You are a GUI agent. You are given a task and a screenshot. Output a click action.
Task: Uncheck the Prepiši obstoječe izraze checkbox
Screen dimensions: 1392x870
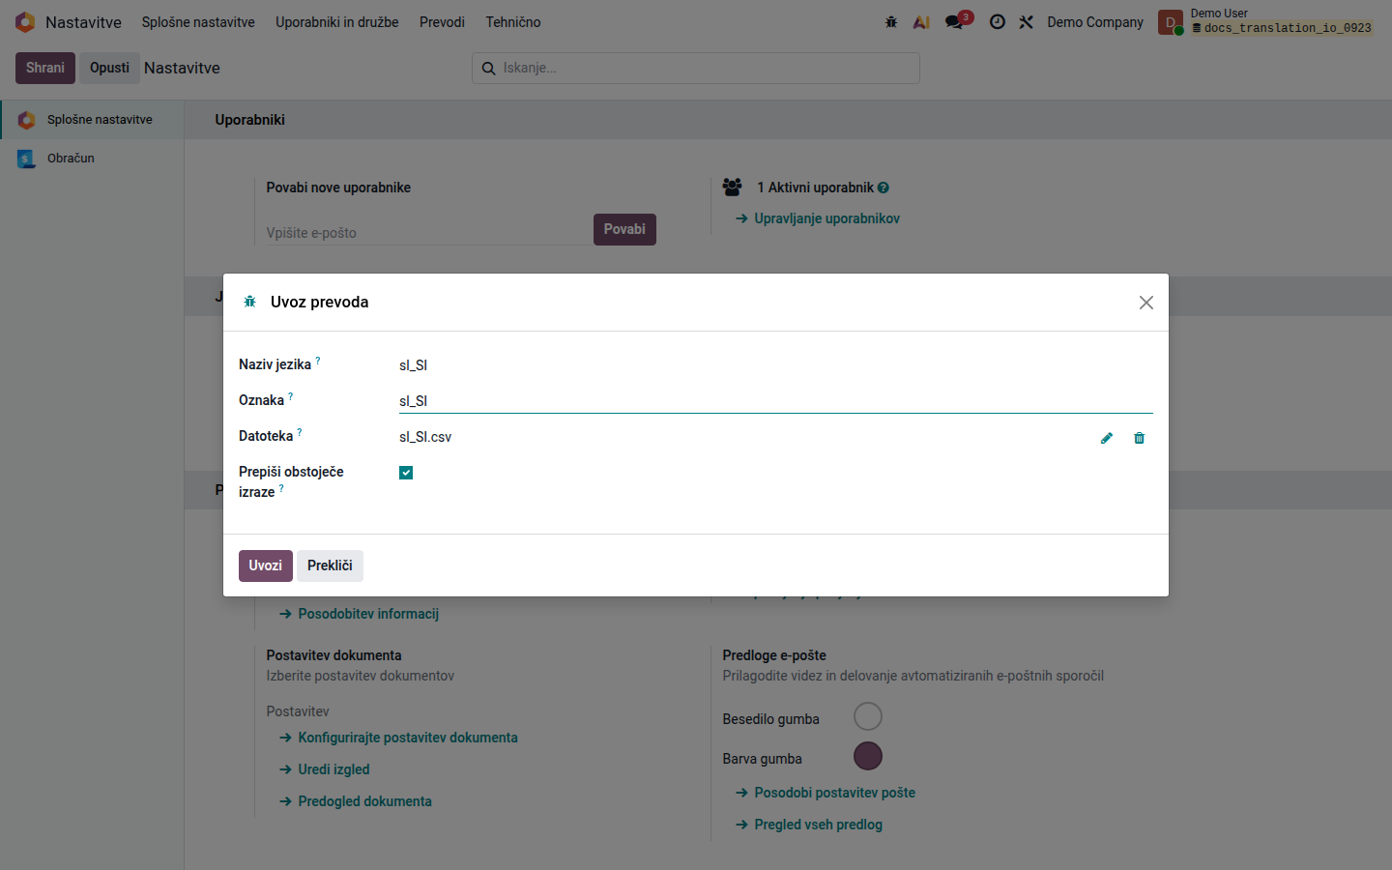(x=406, y=473)
